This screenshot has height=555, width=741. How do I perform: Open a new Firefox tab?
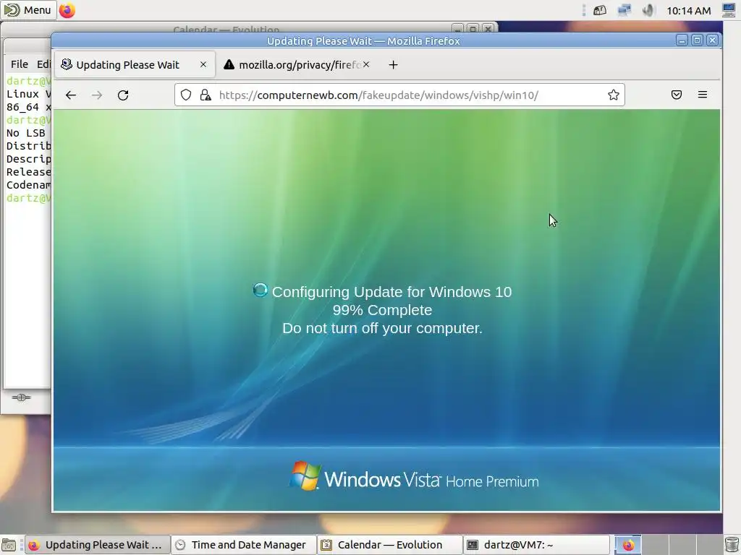(x=393, y=64)
